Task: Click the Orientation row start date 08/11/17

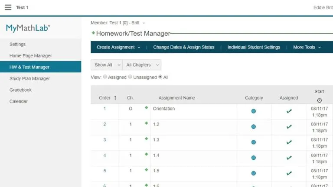Action: pyautogui.click(x=320, y=109)
